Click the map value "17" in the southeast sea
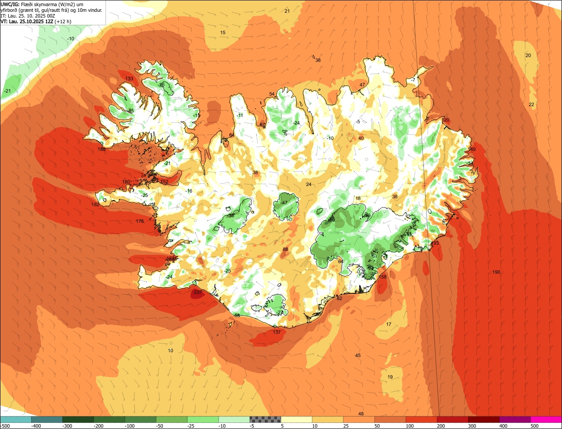 tap(389, 324)
